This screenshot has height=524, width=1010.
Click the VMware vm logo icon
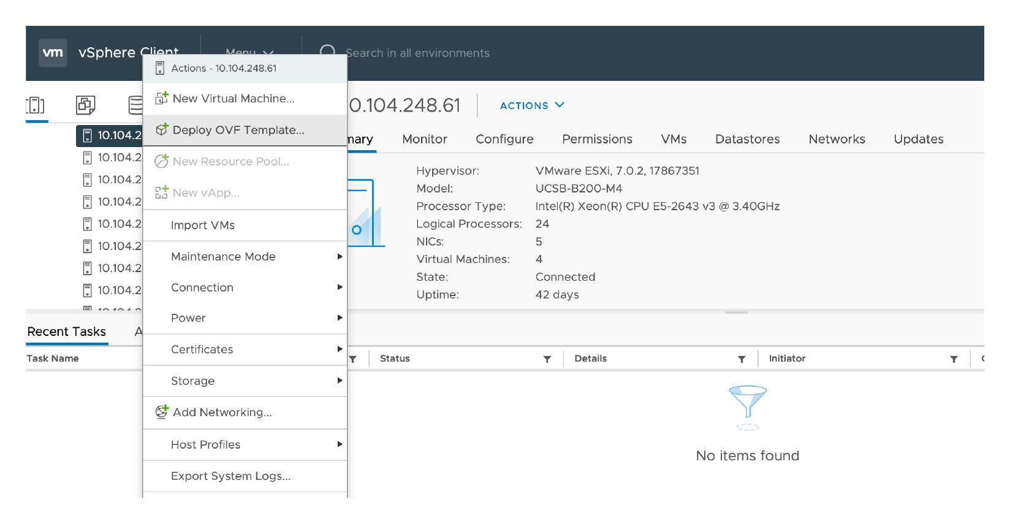53,53
